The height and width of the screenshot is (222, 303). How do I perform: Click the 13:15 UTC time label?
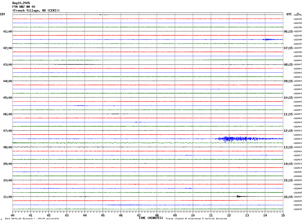click(x=288, y=147)
